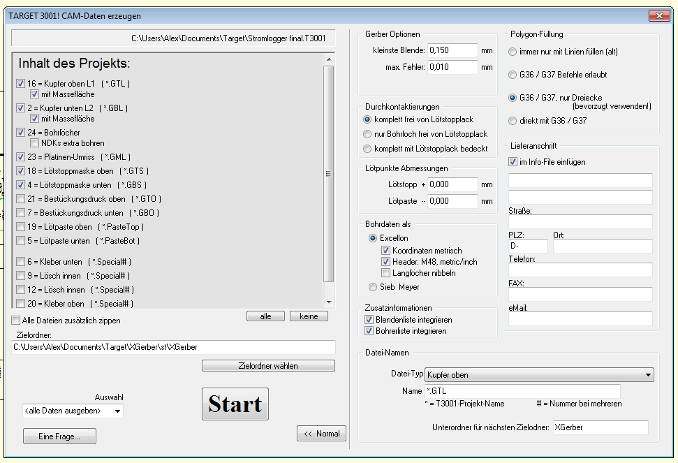678x463 pixels.
Task: Check 12 = Lösch innen layer
Action: pos(20,290)
